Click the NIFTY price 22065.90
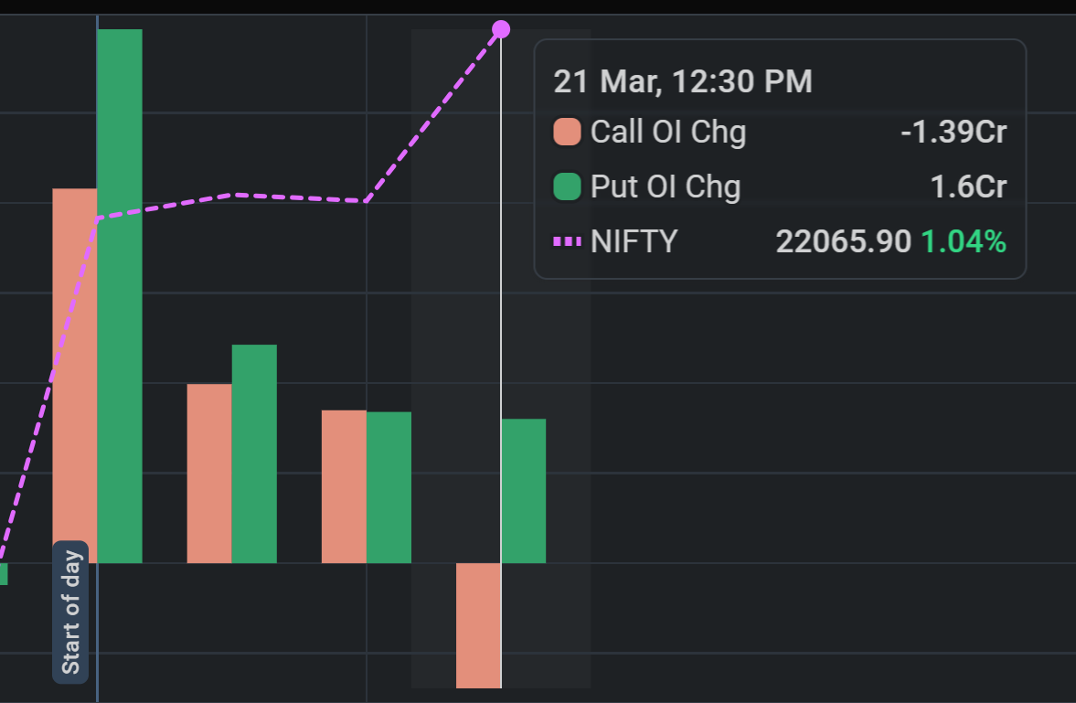The height and width of the screenshot is (703, 1076). (843, 241)
